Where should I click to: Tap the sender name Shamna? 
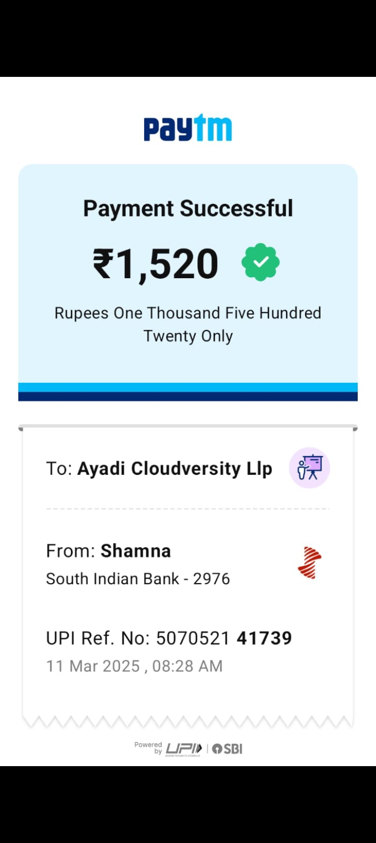[136, 551]
